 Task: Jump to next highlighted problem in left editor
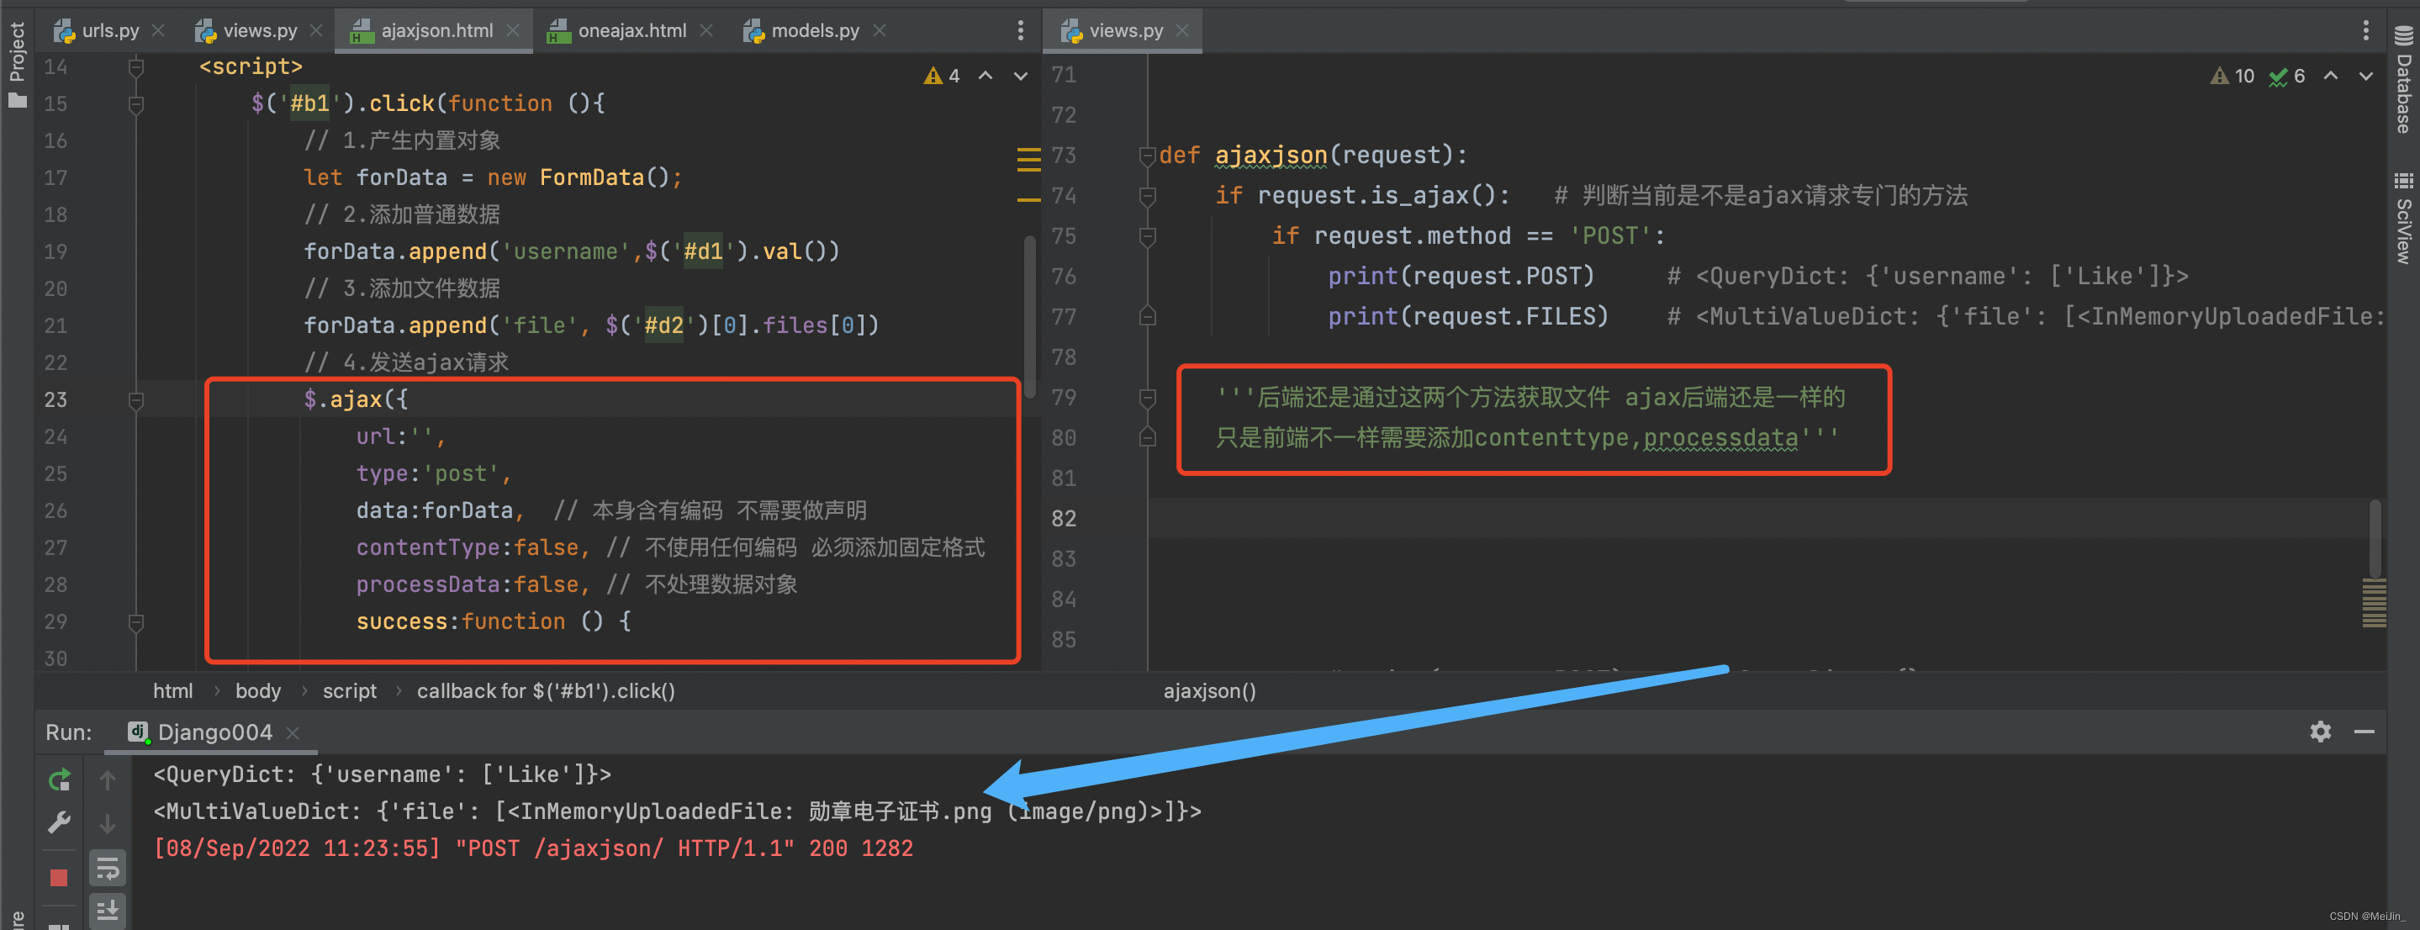click(1020, 76)
